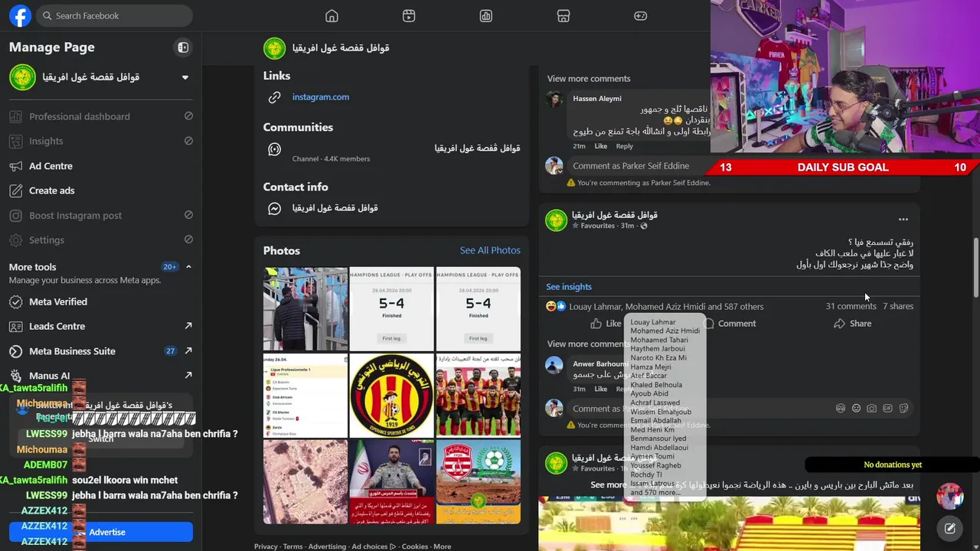Reply to Hassen Aleymi comment

pos(625,146)
